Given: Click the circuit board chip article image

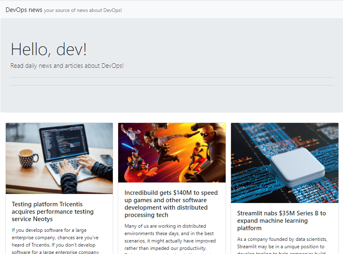Looking at the screenshot, I should tap(284, 163).
